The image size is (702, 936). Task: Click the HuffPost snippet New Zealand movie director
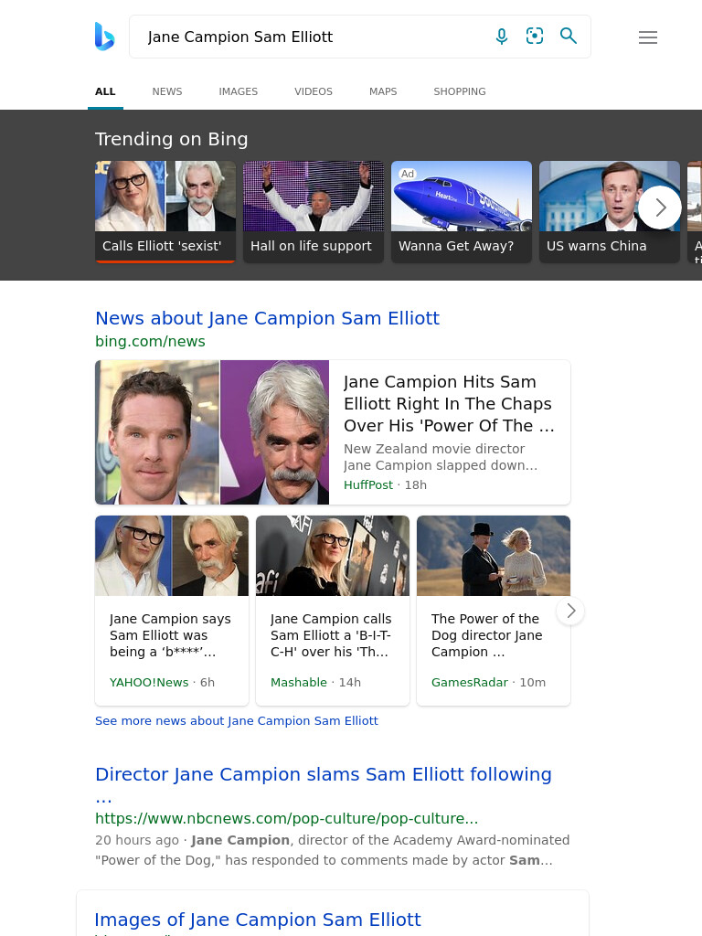[441, 457]
